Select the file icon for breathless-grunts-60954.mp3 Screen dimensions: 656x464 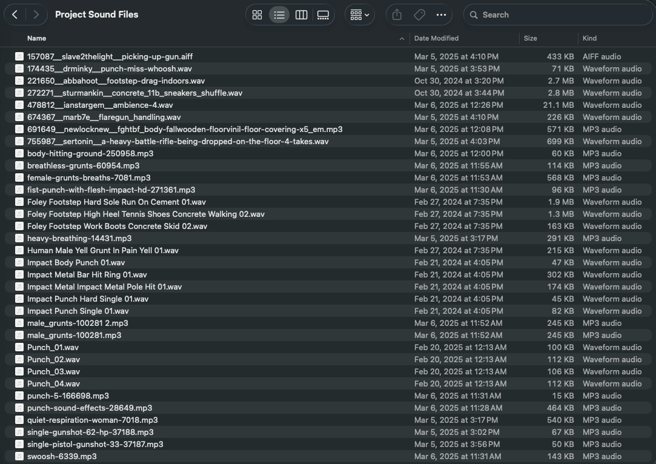[19, 166]
